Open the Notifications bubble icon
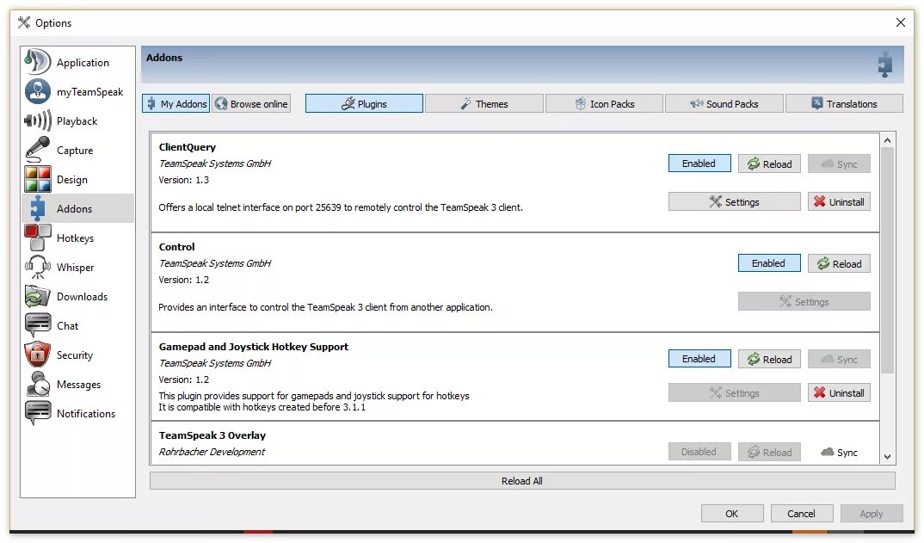 (x=37, y=413)
